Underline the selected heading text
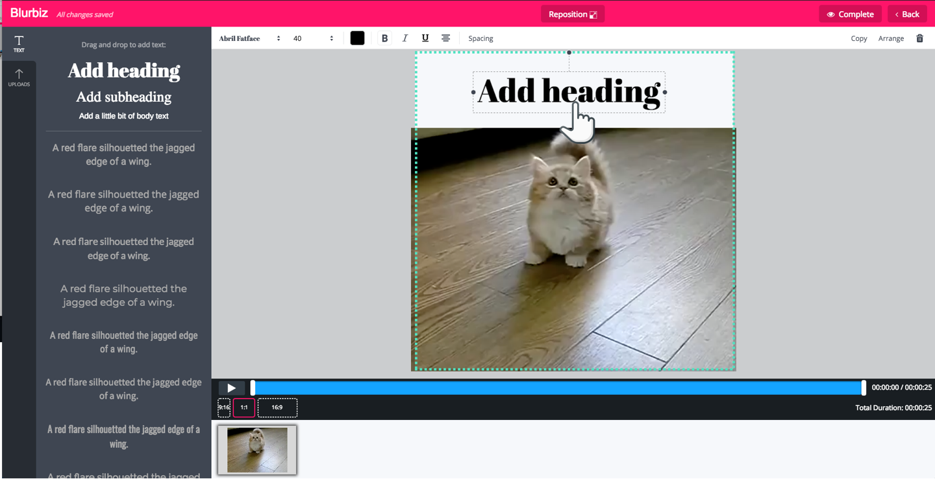 click(x=425, y=38)
